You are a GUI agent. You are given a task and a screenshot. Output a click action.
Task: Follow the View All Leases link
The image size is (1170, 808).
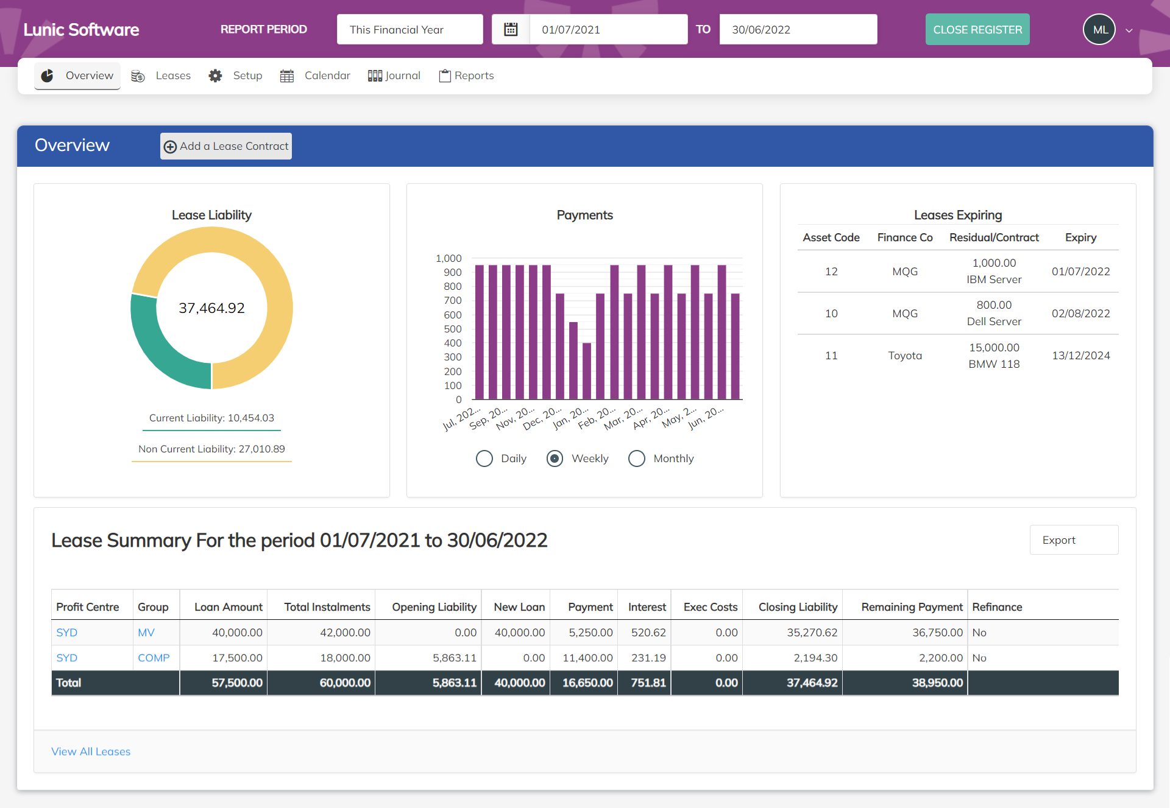pyautogui.click(x=91, y=751)
